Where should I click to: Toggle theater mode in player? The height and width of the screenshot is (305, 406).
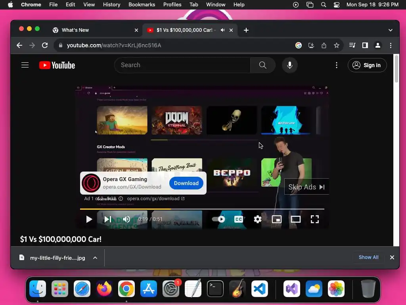pos(295,219)
